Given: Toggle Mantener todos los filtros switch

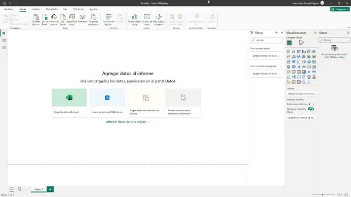Looking at the screenshot, I should pos(311,109).
